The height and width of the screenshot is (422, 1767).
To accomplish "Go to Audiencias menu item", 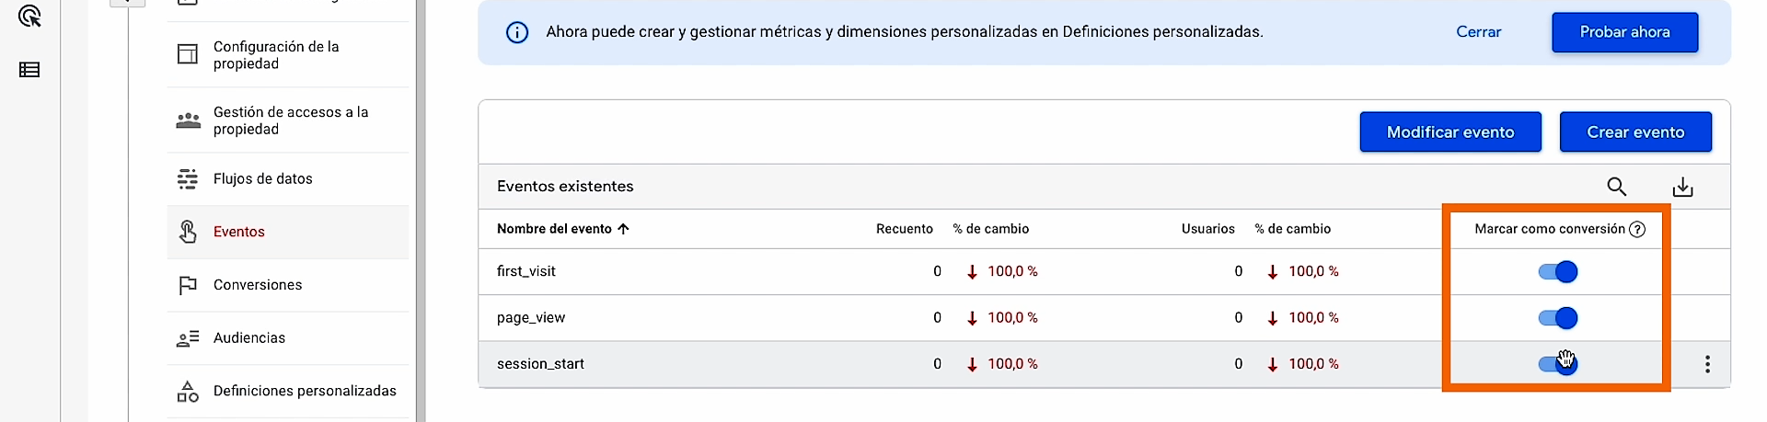I will click(x=249, y=338).
